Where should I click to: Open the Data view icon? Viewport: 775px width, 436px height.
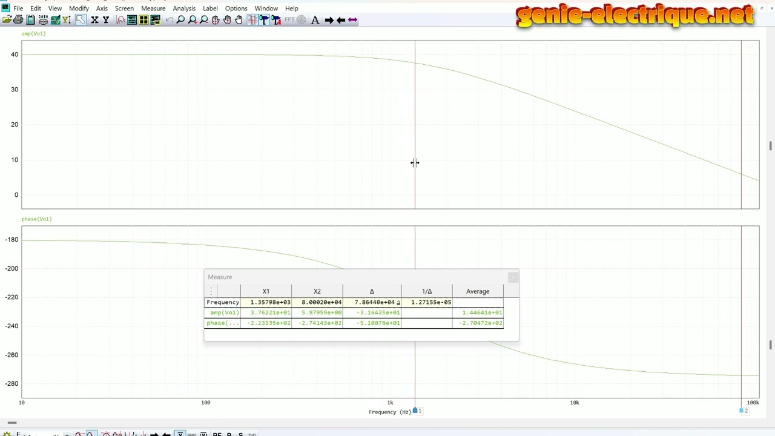tap(42, 20)
